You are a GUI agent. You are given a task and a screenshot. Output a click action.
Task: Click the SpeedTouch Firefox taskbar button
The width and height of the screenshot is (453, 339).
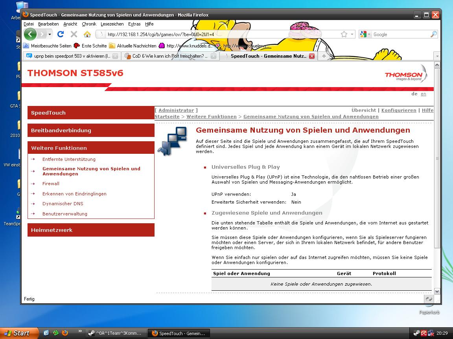tap(179, 333)
